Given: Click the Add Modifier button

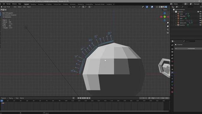Looking at the screenshot, I should point(188,48).
